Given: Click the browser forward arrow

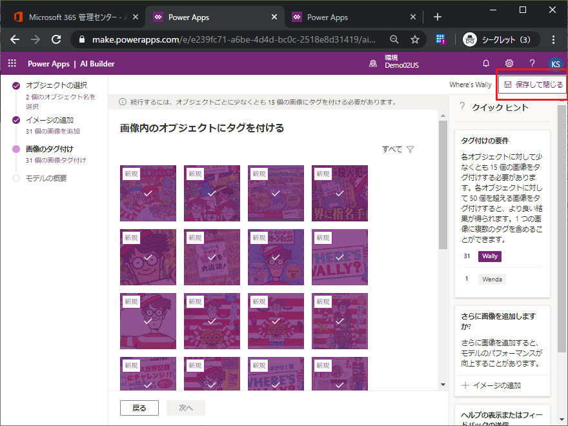Looking at the screenshot, I should coord(35,39).
